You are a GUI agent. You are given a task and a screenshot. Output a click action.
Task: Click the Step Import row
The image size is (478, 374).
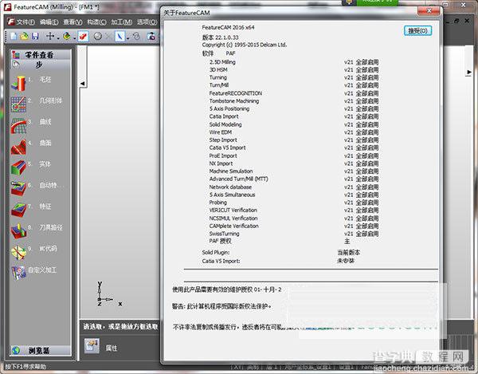pos(294,140)
